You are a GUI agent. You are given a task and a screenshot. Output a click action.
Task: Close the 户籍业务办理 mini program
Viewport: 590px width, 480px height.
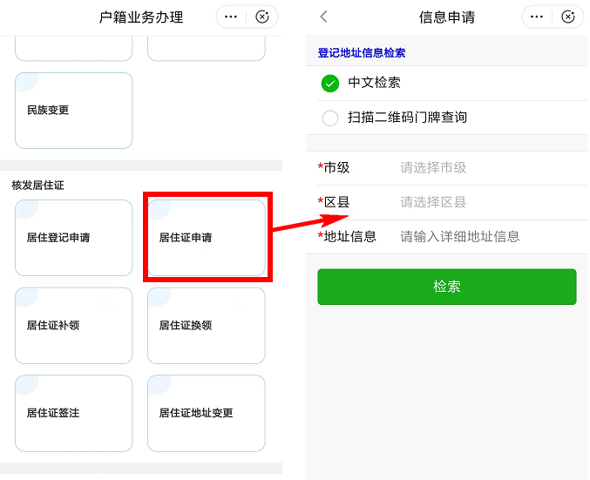262,17
